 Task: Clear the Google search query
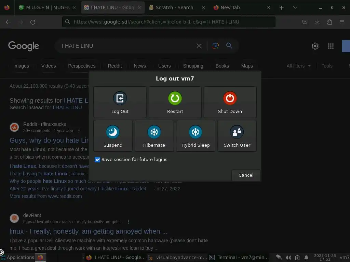(x=199, y=46)
